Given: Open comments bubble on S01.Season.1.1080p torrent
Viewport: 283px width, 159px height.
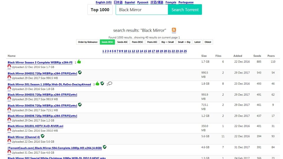Looking at the screenshot, I should 110,83.
